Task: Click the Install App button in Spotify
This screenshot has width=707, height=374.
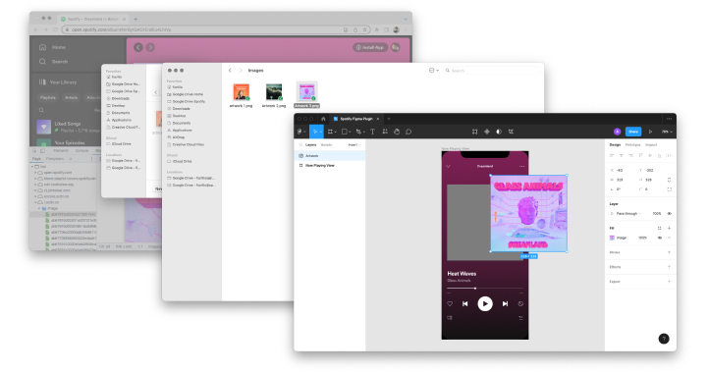Action: pyautogui.click(x=370, y=47)
